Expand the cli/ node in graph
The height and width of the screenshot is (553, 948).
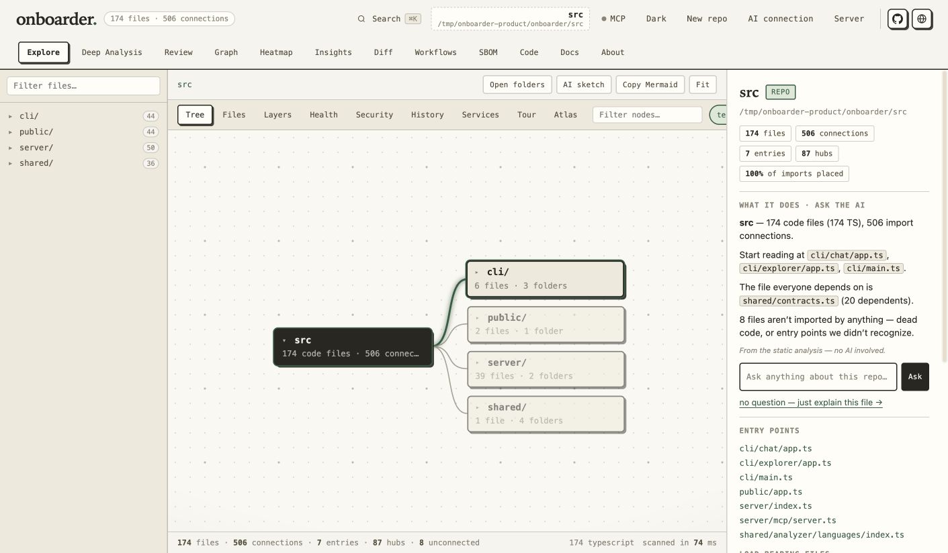(x=477, y=272)
